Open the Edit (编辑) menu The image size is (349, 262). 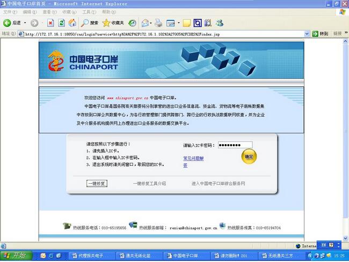click(x=30, y=12)
